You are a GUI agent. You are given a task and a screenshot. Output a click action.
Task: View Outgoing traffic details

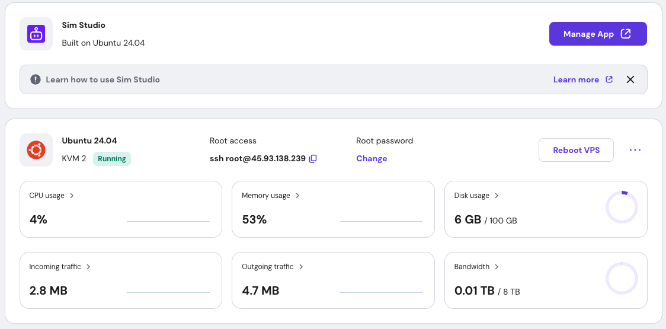(273, 267)
